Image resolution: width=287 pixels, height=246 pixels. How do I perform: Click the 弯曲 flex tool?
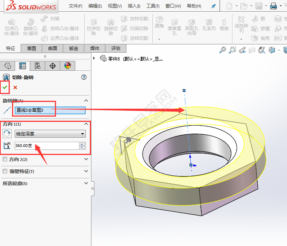[224, 25]
